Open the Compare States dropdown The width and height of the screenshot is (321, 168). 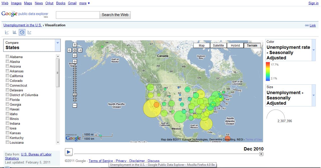pos(32,45)
